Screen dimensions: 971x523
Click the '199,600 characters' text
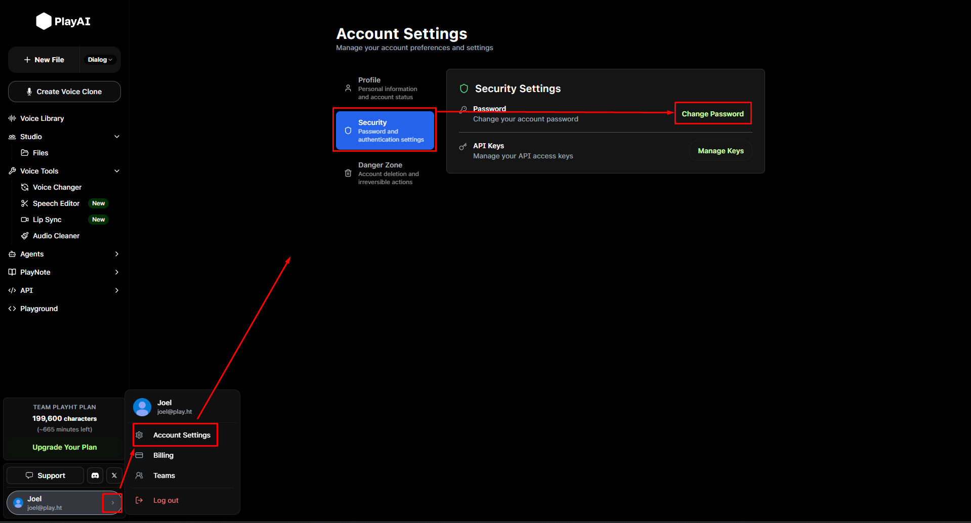65,418
